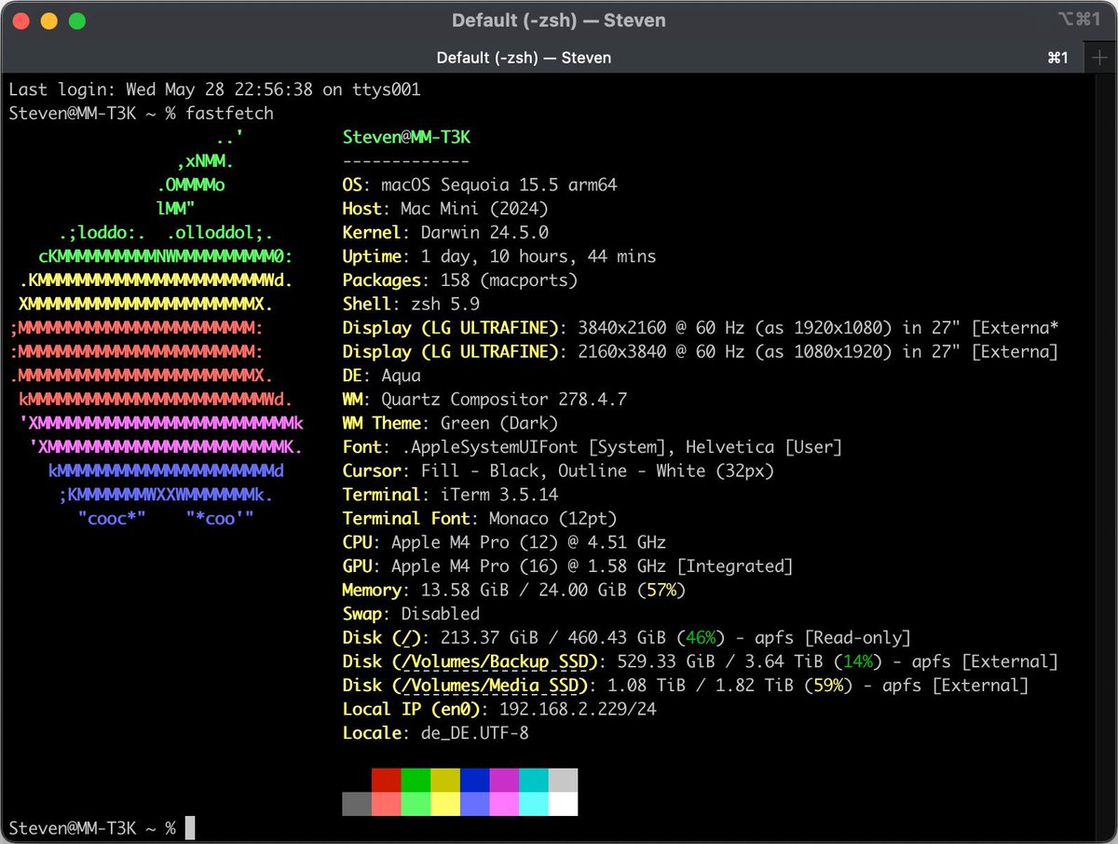Click the magenta color block in top row
This screenshot has width=1118, height=844.
[x=504, y=781]
